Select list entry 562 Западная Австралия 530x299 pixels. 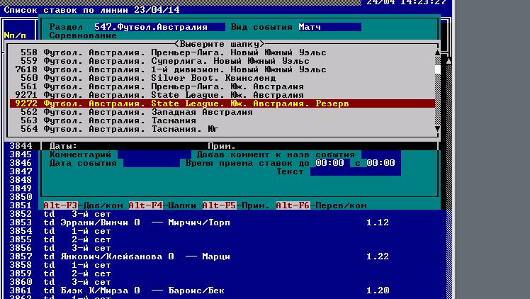tap(222, 112)
